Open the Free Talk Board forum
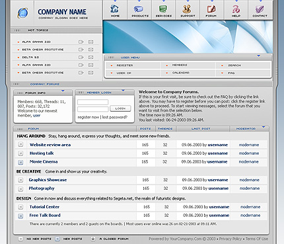The height and width of the screenshot is (244, 284). (x=45, y=216)
